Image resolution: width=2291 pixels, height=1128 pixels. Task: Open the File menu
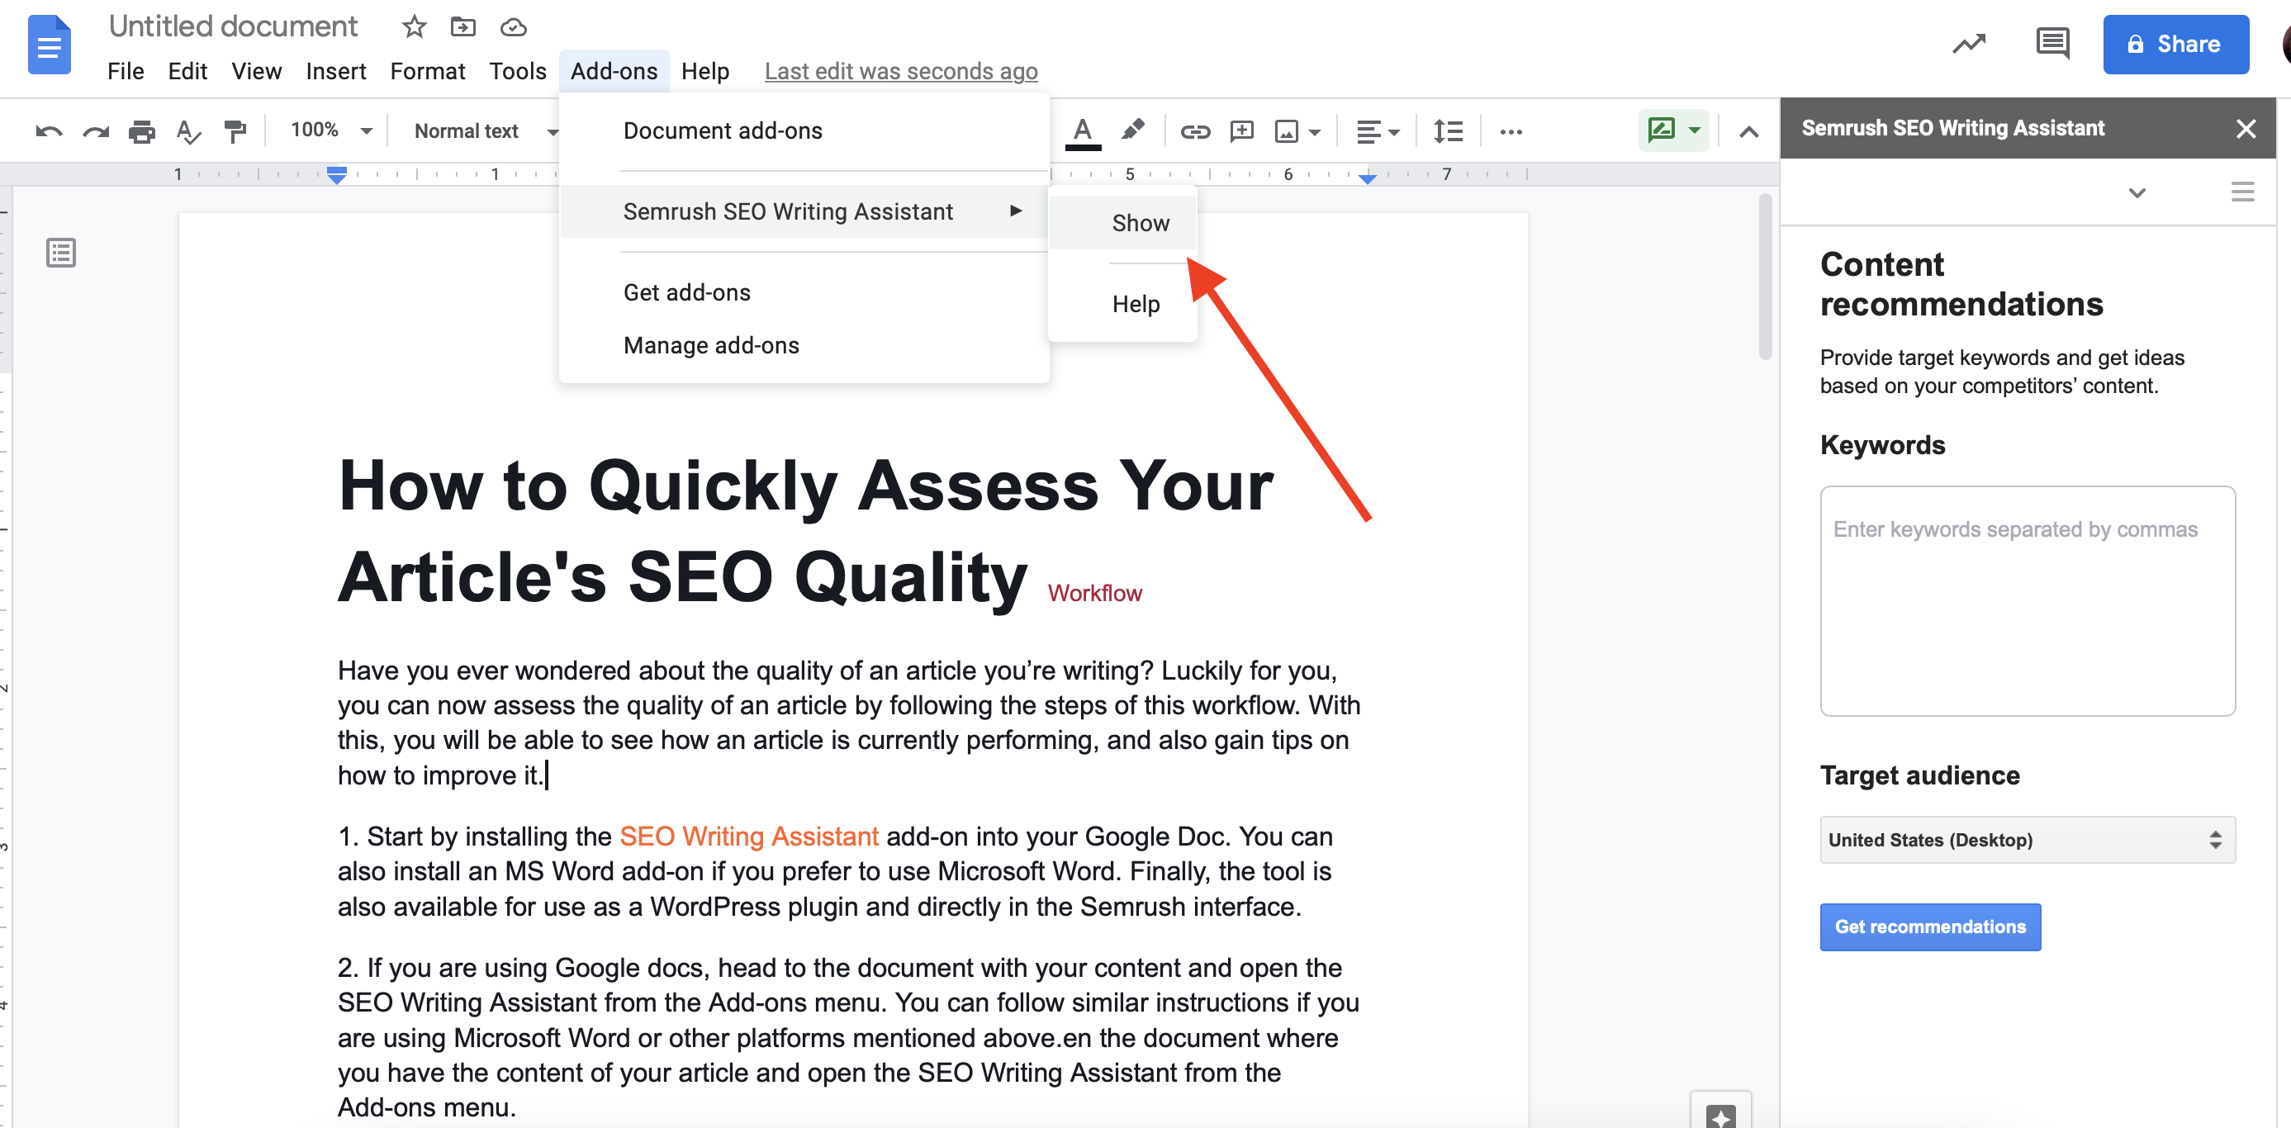click(126, 71)
